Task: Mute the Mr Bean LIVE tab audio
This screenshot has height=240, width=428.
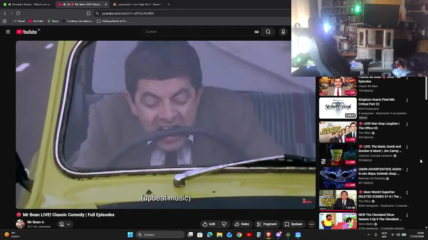Action: tap(64, 4)
